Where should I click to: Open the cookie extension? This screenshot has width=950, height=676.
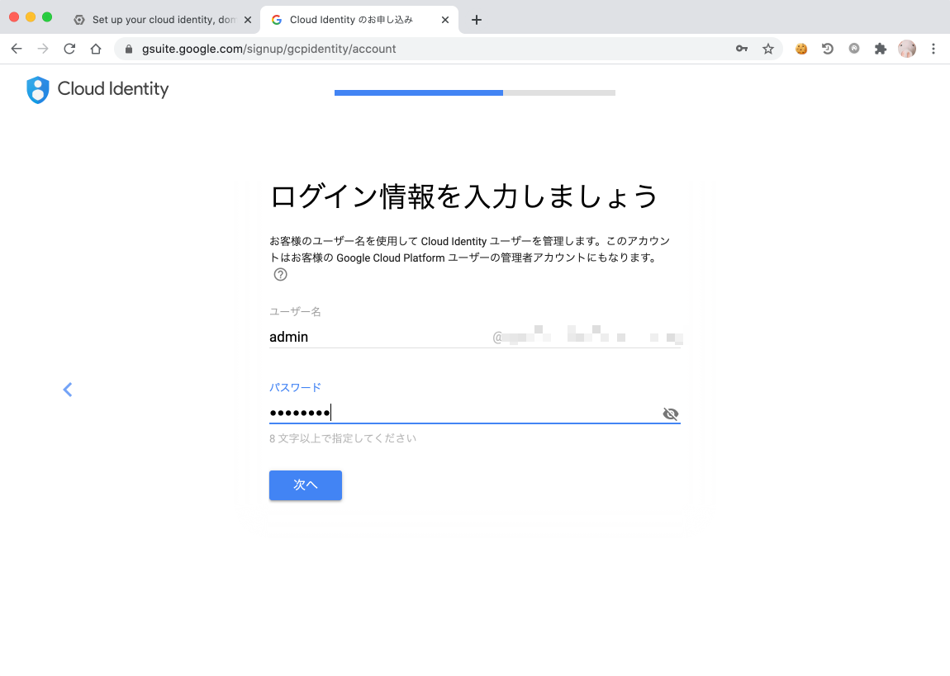coord(801,49)
